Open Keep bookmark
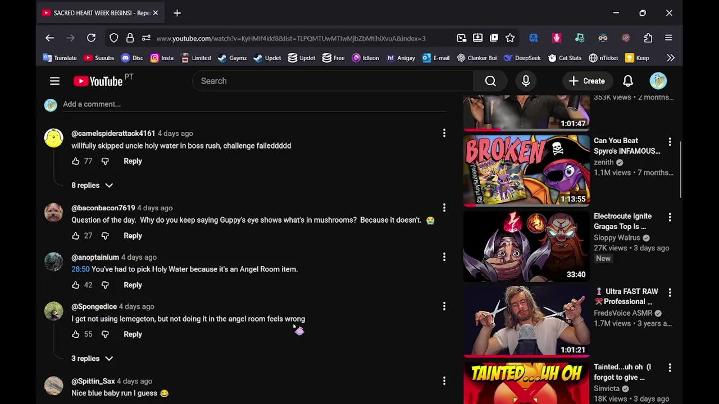 point(637,58)
